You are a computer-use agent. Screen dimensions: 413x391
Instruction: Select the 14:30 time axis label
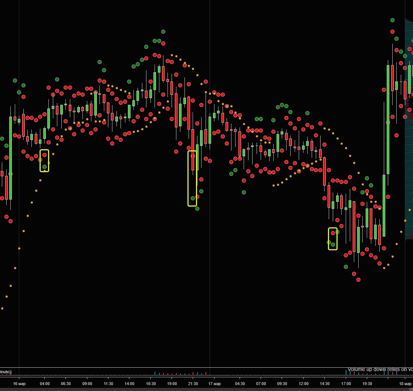coord(325,384)
